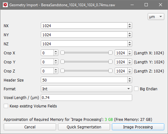Click the Quick Segmentation button
Screen dimensions: 168x134
84,127
